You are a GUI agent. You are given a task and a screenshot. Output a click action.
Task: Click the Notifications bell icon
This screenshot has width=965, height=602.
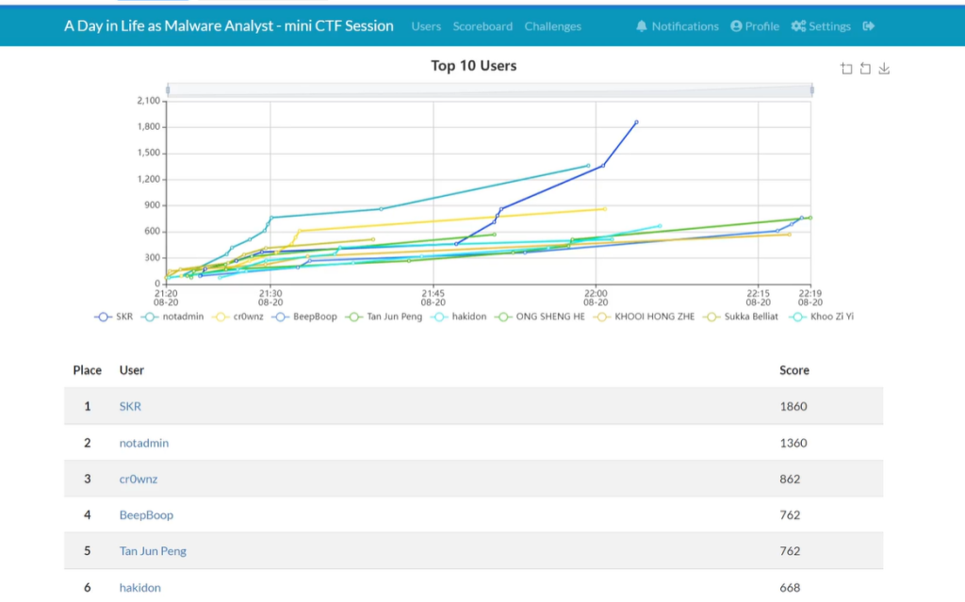pyautogui.click(x=642, y=26)
